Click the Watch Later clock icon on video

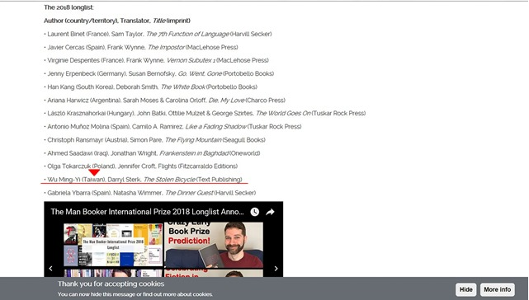(x=255, y=212)
